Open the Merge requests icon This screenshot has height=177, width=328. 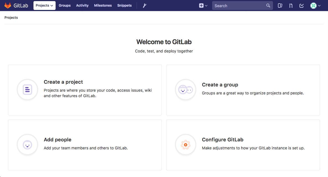pyautogui.click(x=291, y=6)
